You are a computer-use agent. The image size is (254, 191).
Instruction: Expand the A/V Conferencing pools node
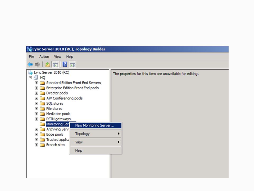pyautogui.click(x=37, y=98)
